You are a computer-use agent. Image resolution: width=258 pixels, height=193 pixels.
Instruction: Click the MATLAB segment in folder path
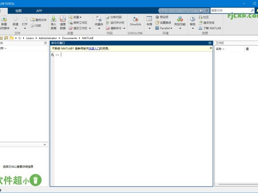88,38
